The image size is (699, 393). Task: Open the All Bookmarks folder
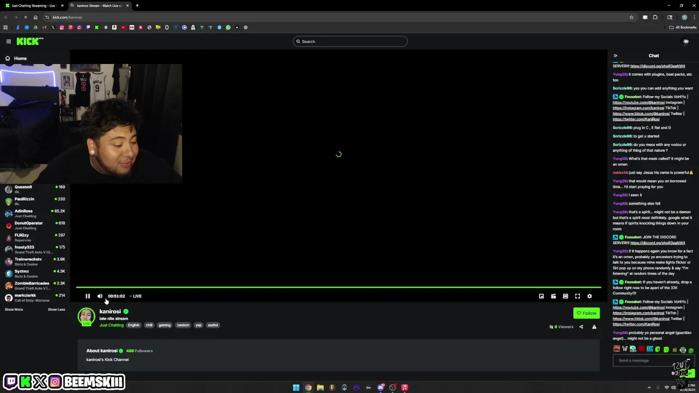(683, 27)
